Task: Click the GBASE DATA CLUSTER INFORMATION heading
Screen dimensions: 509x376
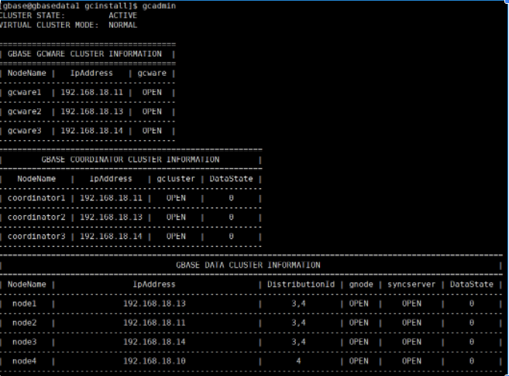Action: pyautogui.click(x=248, y=265)
